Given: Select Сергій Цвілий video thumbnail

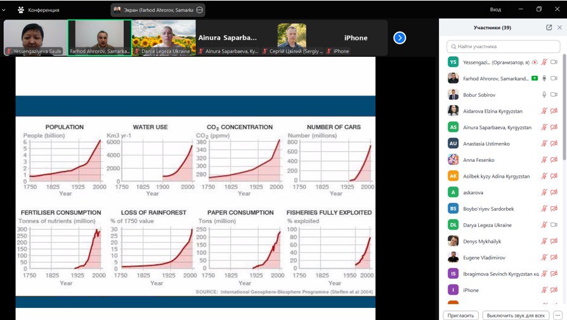Looking at the screenshot, I should [x=292, y=37].
